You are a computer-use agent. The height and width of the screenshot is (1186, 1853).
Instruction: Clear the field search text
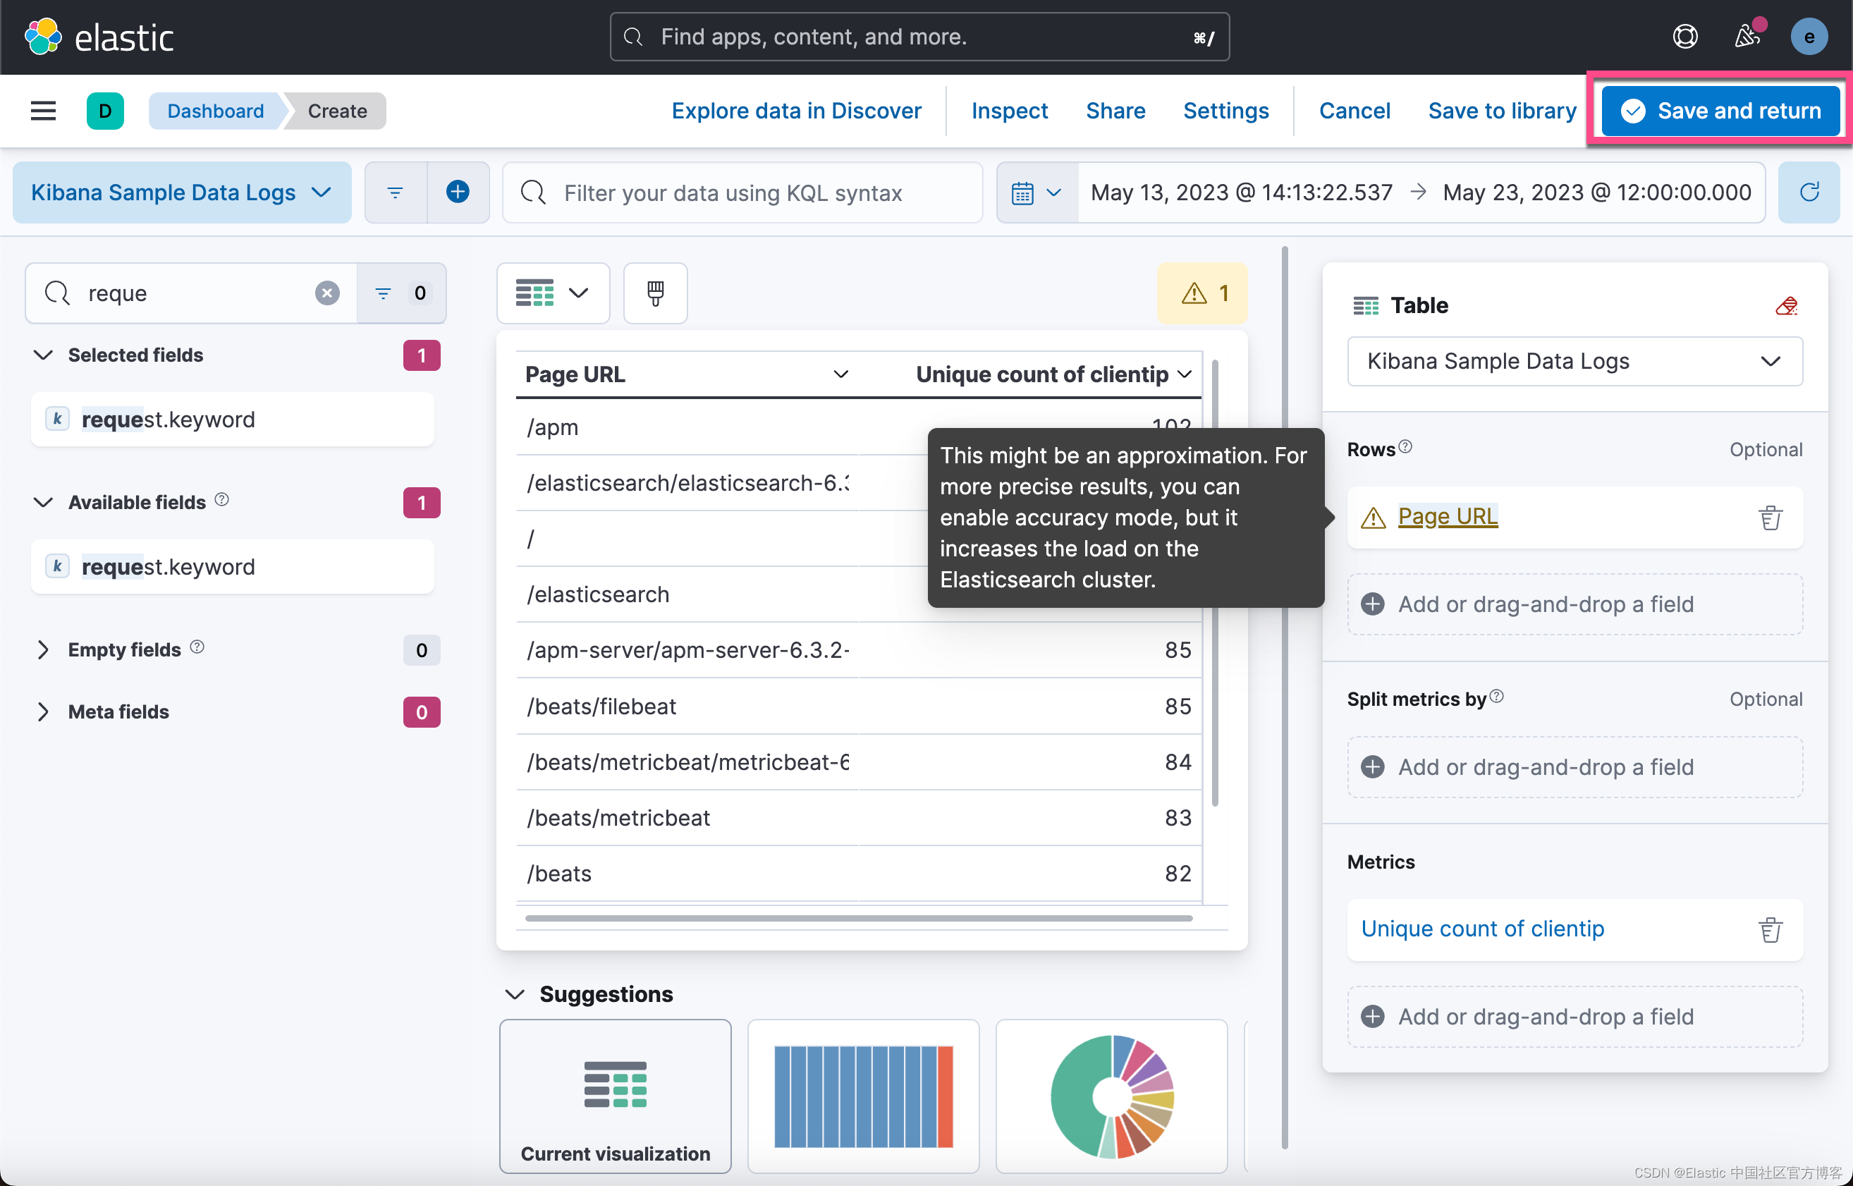pyautogui.click(x=327, y=293)
